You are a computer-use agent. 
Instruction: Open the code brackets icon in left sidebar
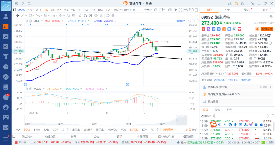click(6, 127)
